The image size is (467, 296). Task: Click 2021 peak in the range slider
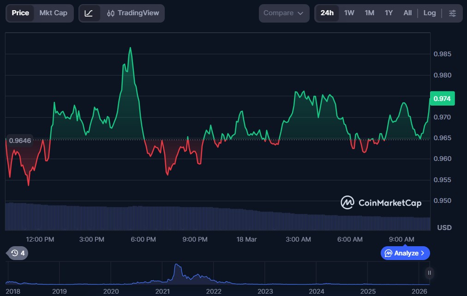pyautogui.click(x=176, y=266)
